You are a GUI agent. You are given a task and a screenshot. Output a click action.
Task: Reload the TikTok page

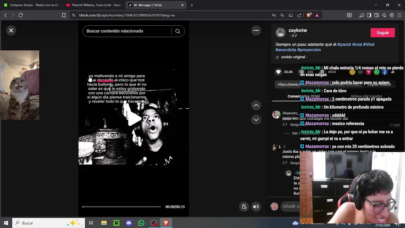[21, 15]
